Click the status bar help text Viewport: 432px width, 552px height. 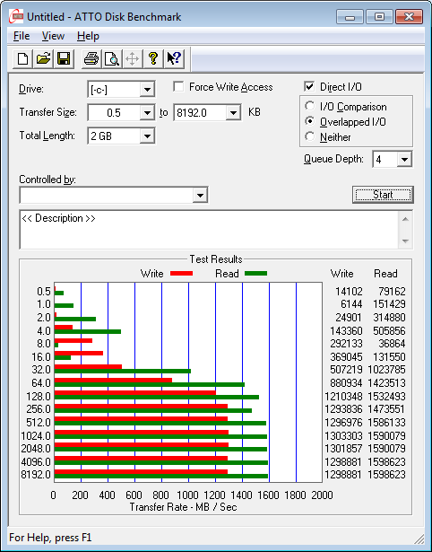tap(50, 538)
